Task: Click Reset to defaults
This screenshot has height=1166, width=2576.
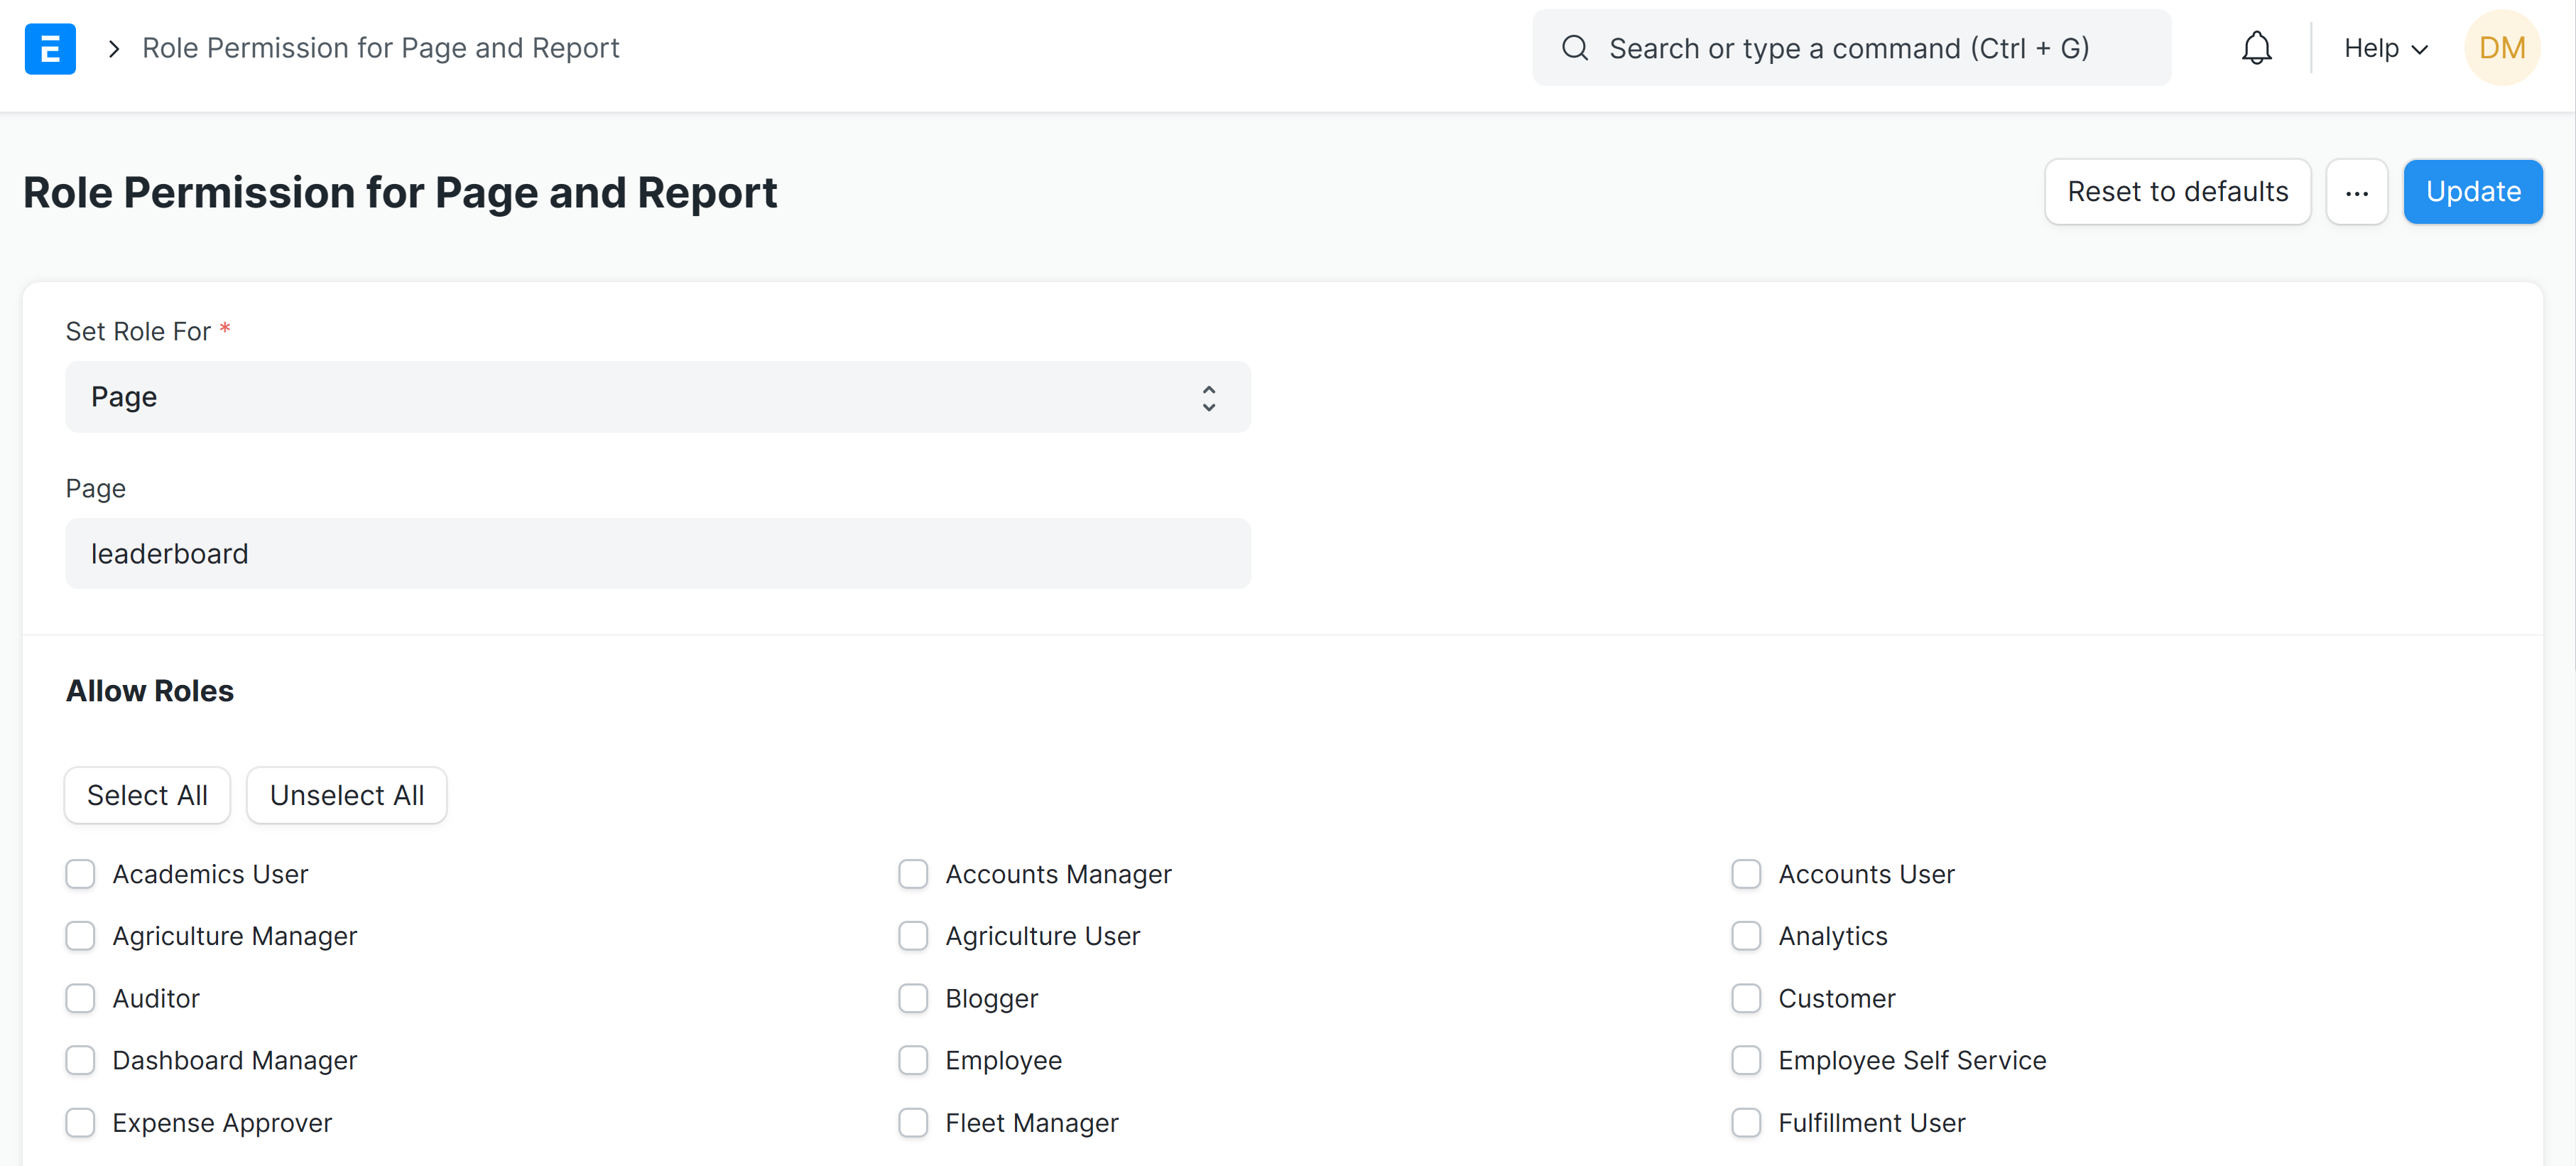Action: [x=2177, y=192]
